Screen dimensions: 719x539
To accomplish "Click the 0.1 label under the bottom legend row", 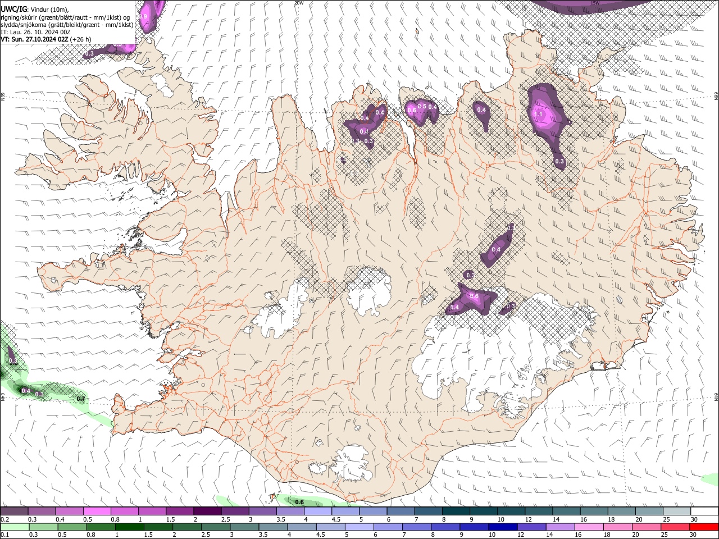I will (x=4, y=535).
